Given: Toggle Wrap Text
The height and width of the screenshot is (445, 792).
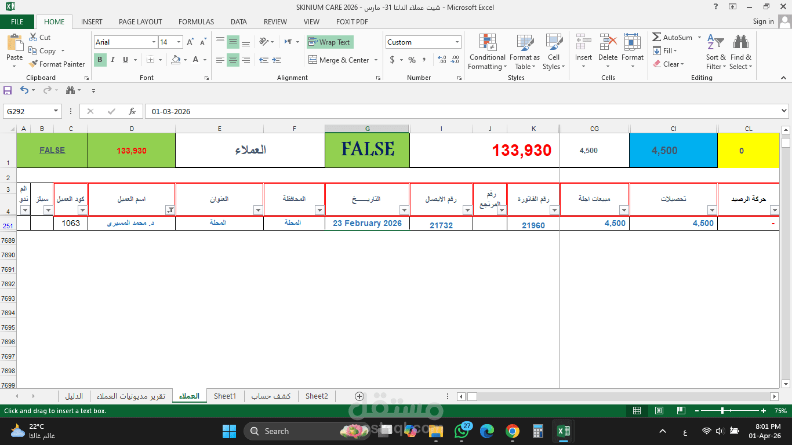Looking at the screenshot, I should point(330,42).
